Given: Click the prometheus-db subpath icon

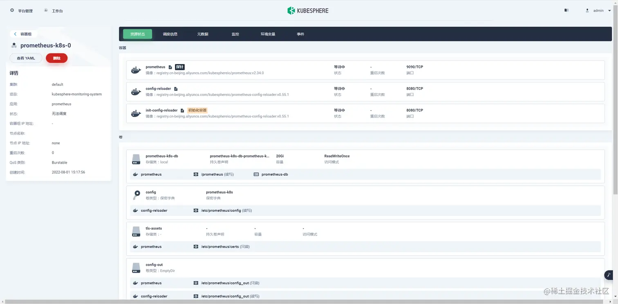Looking at the screenshot, I should point(256,174).
